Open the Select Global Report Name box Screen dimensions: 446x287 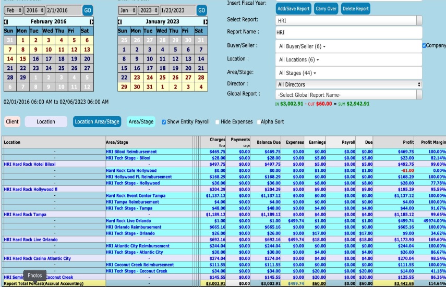point(348,95)
